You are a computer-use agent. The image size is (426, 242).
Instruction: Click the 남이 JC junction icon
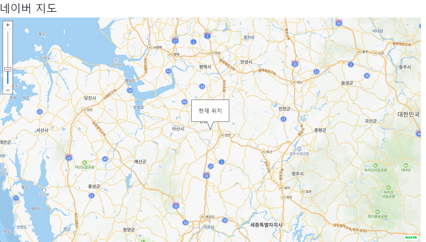pyautogui.click(x=281, y=188)
